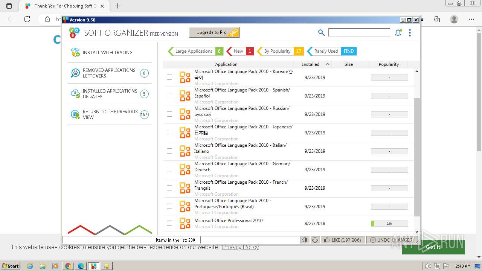This screenshot has width=482, height=271.
Task: Click the Return to Previous View icon
Action: tap(75, 114)
